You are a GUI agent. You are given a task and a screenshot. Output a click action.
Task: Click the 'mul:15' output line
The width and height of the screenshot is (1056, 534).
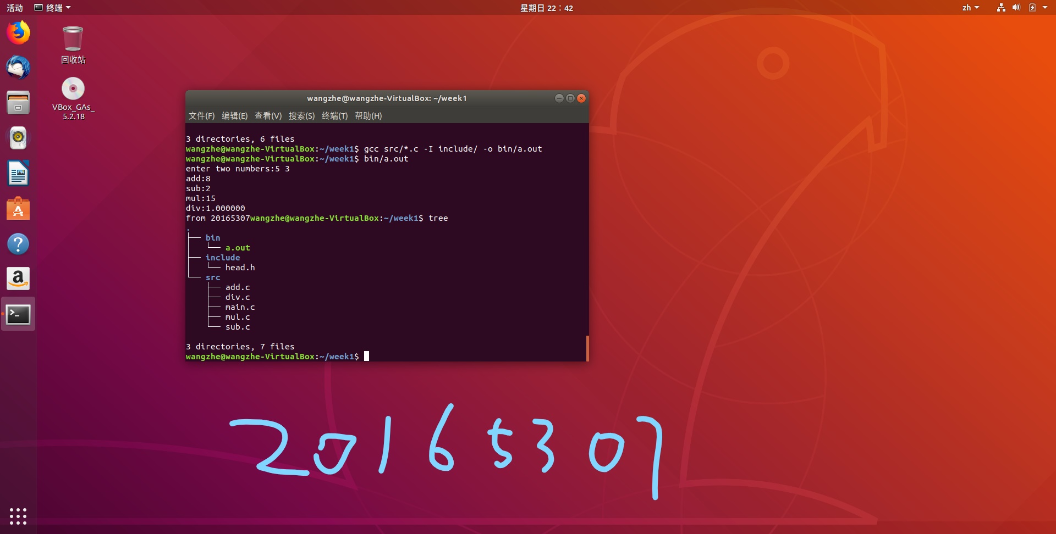pos(201,198)
